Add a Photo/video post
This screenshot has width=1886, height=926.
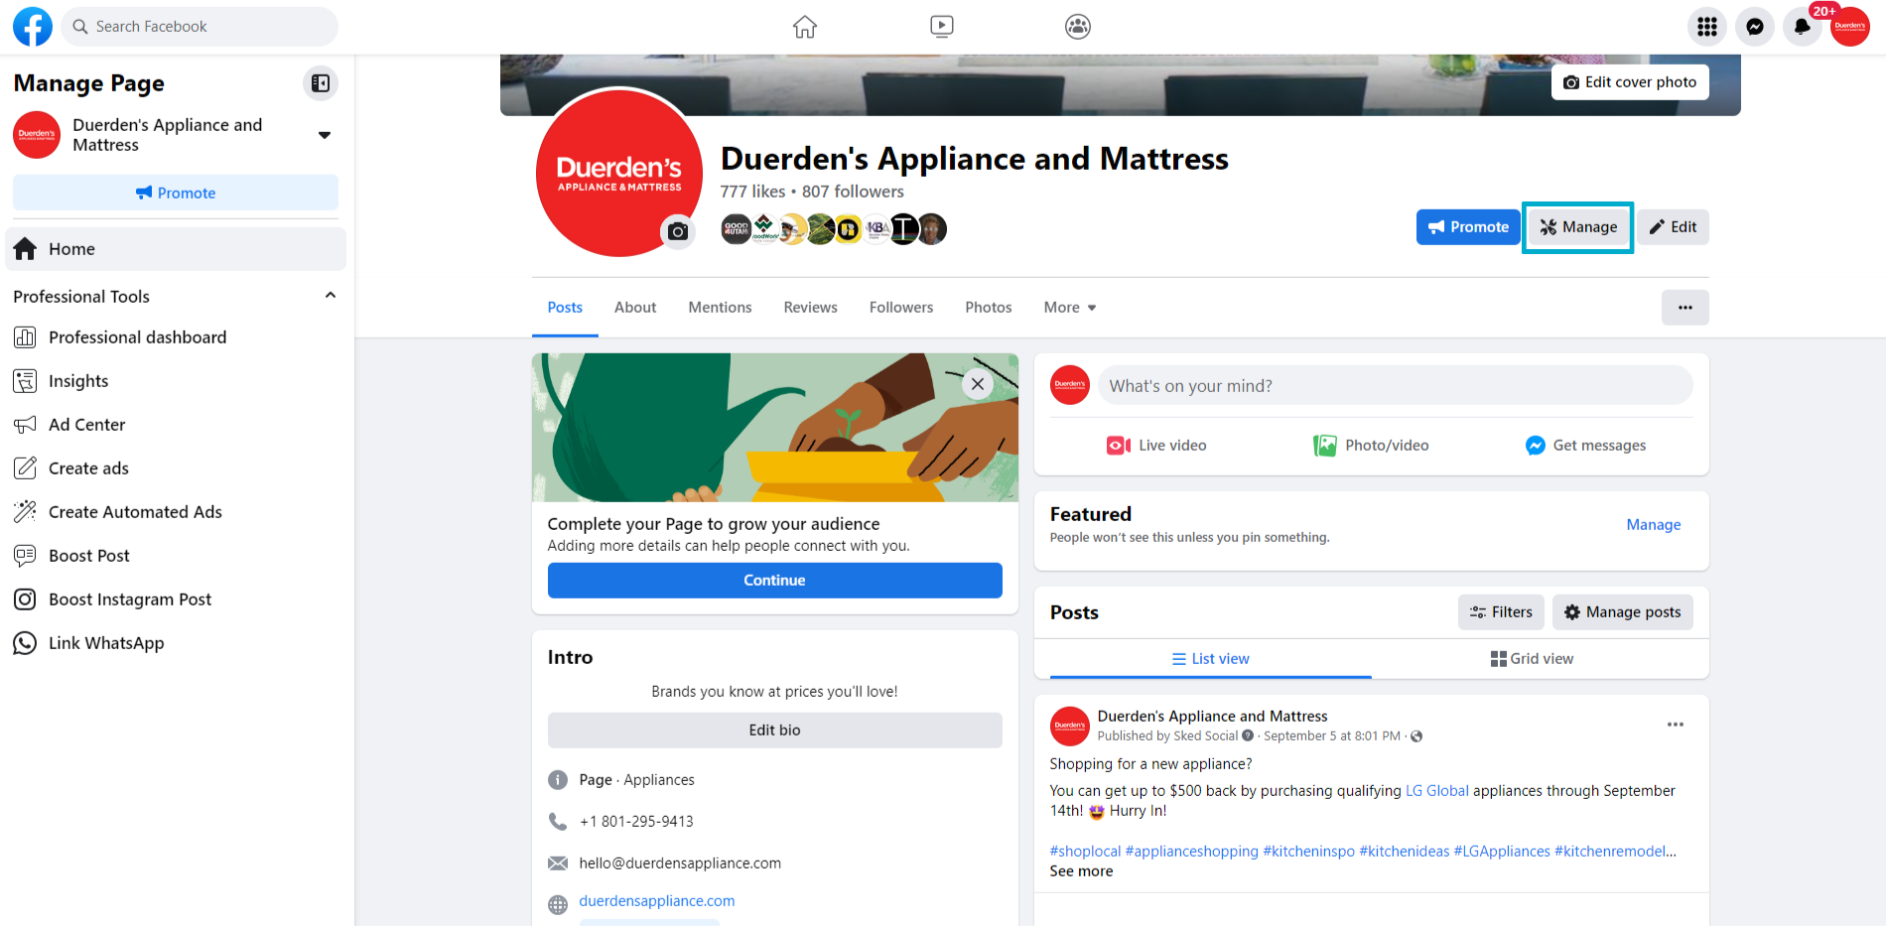[1372, 446]
